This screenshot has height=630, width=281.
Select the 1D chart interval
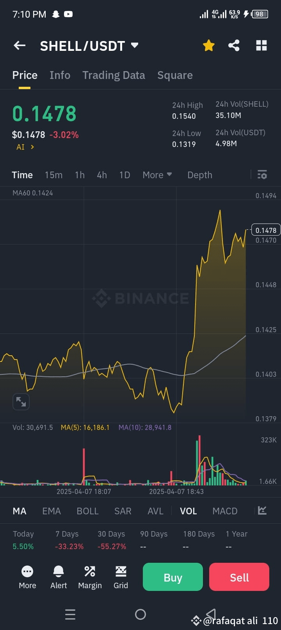click(124, 175)
